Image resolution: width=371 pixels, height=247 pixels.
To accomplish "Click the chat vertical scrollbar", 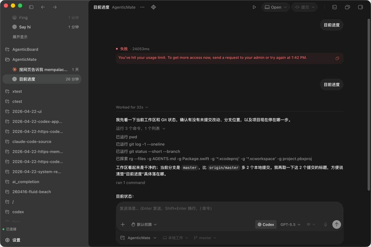I will click(x=369, y=104).
